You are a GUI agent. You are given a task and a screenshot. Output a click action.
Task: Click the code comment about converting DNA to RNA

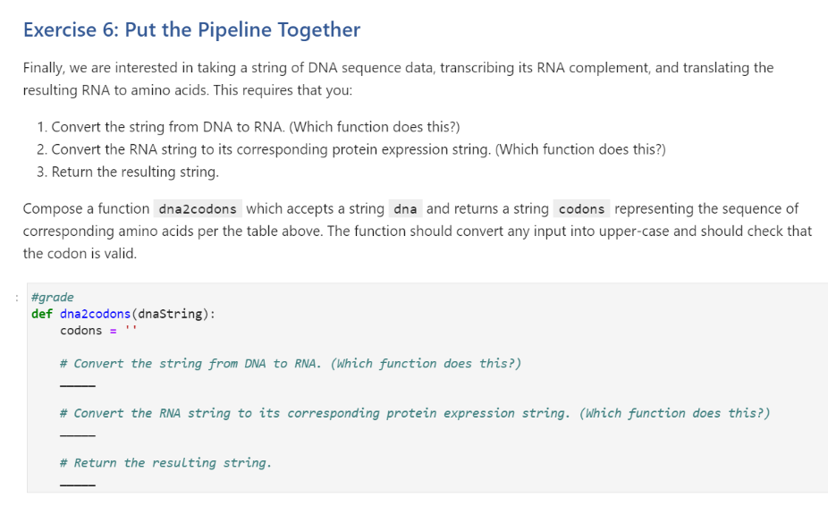[x=290, y=364]
